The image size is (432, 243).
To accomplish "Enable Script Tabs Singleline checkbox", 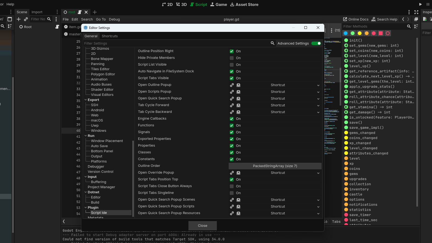I will [232, 193].
